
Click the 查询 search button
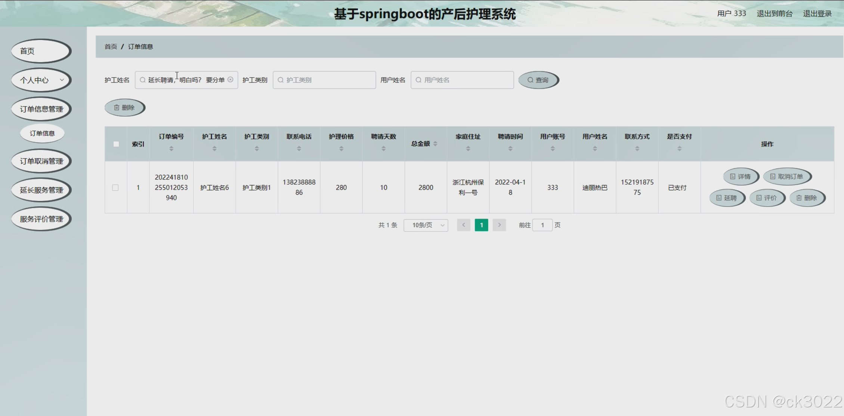click(x=538, y=80)
